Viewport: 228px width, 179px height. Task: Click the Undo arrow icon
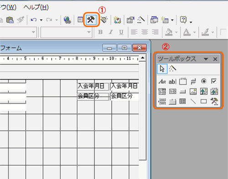34,20
